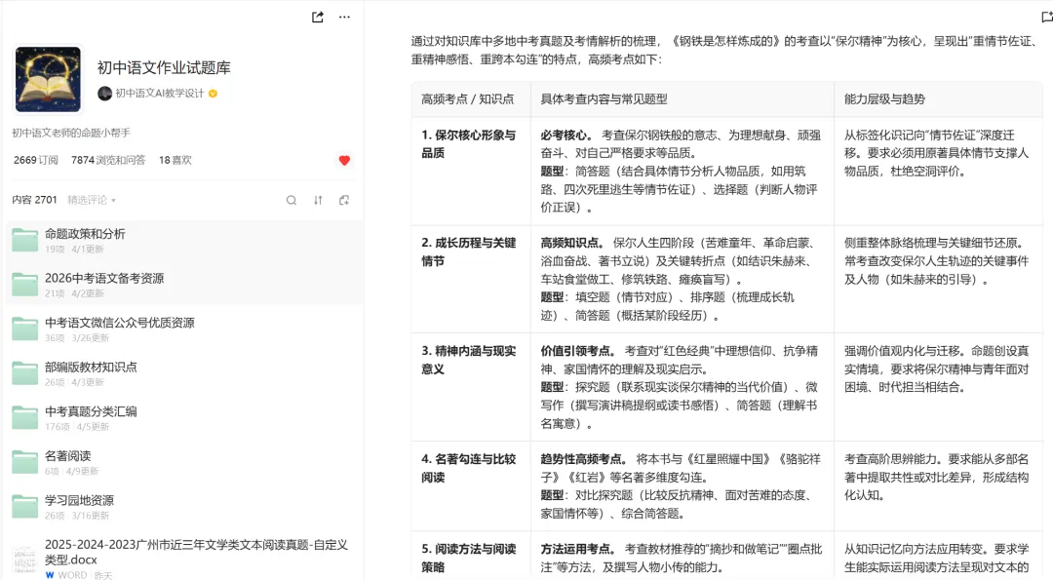Click the sort order arrows icon
This screenshot has width=1053, height=580.
coord(317,199)
